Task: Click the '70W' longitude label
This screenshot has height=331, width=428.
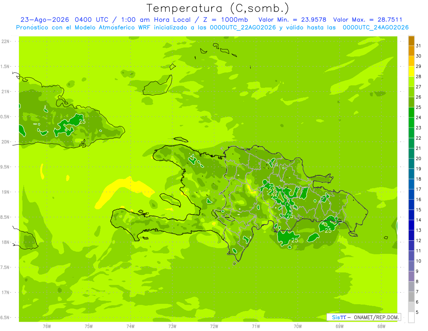Action: click(x=298, y=326)
